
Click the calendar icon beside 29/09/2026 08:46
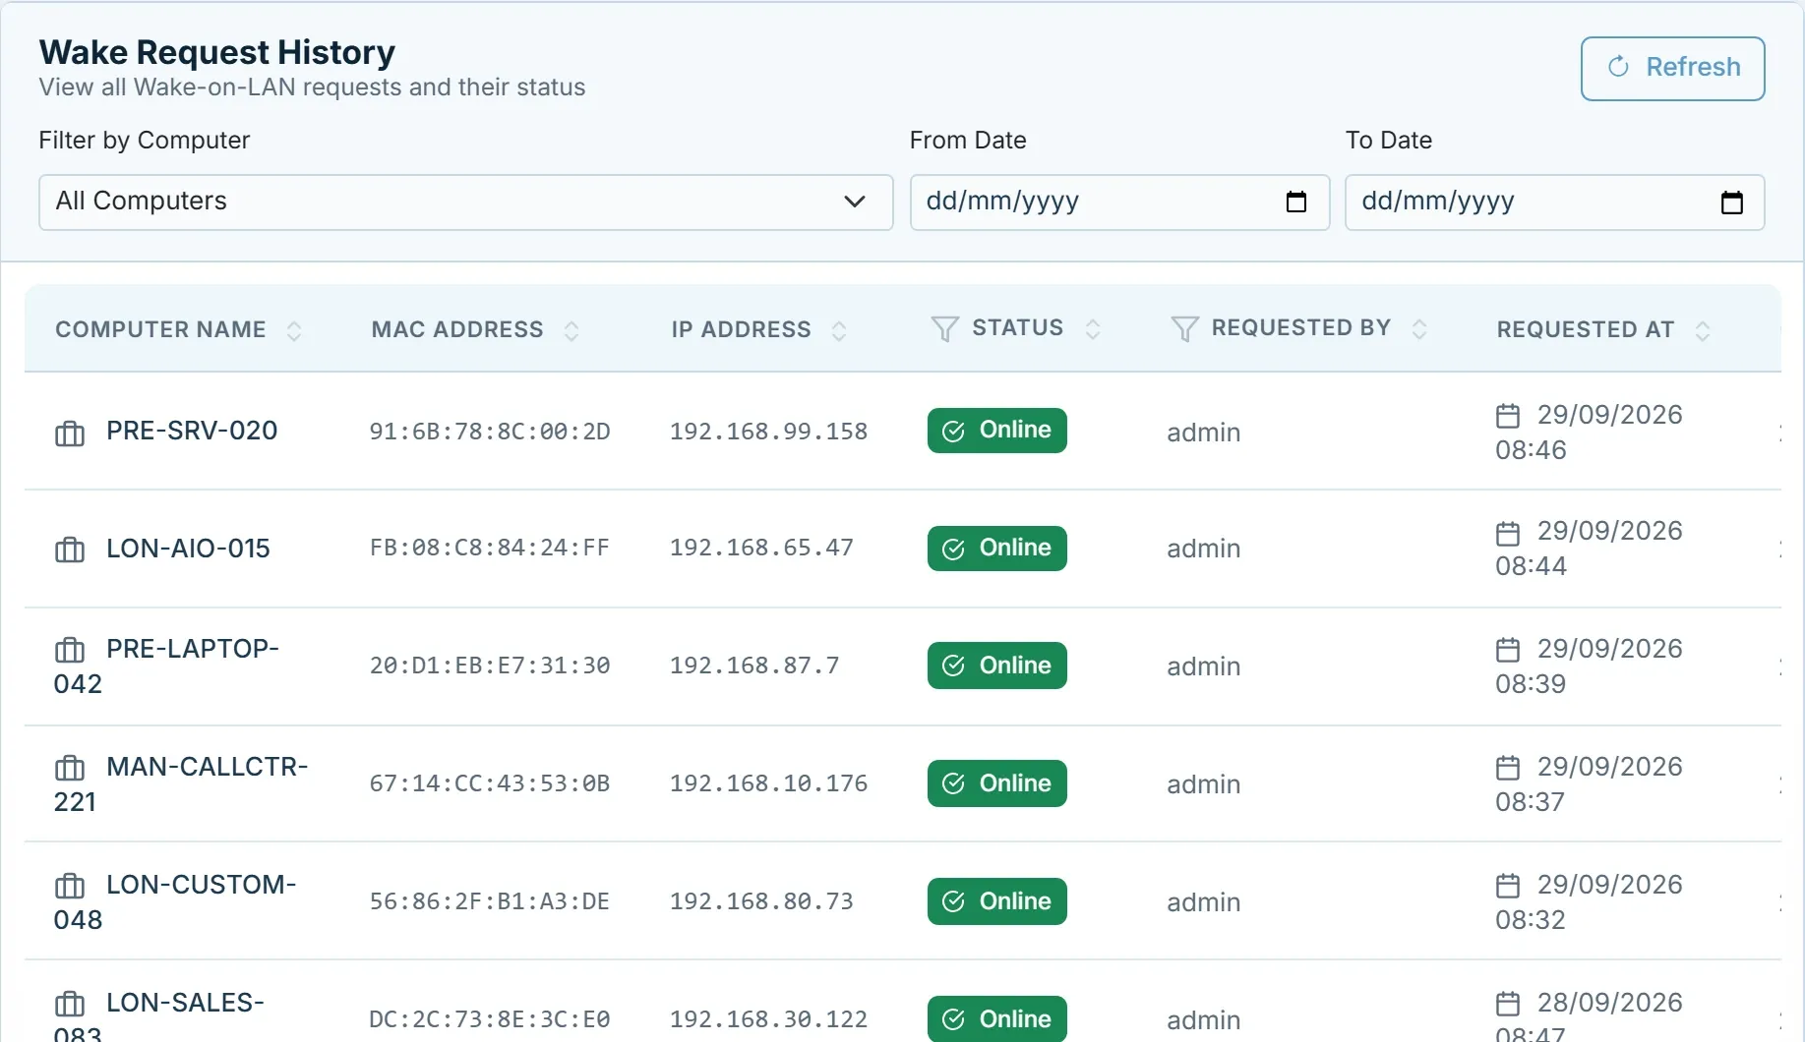tap(1508, 416)
